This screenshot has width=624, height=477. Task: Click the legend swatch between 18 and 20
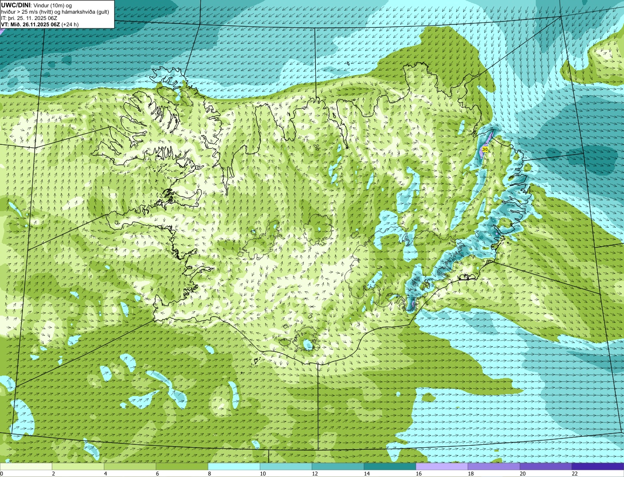point(494,466)
